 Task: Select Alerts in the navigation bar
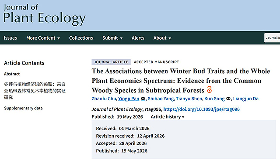click(x=138, y=38)
